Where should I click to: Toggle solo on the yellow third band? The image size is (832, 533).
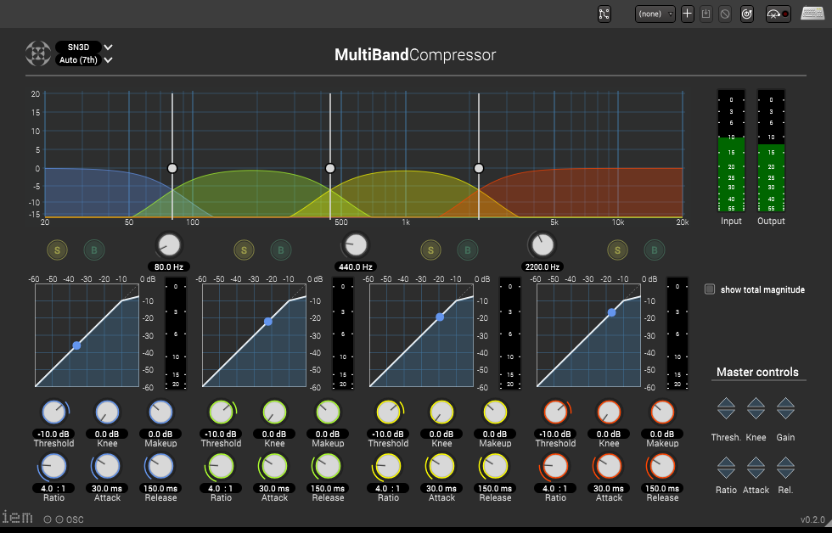click(x=431, y=250)
